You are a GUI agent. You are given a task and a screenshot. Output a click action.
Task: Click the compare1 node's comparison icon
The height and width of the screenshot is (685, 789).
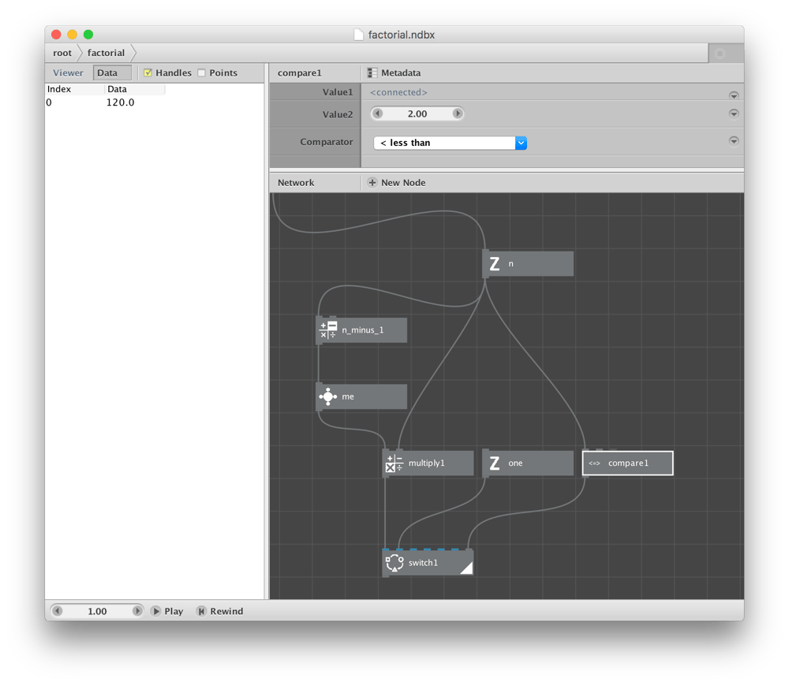click(x=594, y=463)
